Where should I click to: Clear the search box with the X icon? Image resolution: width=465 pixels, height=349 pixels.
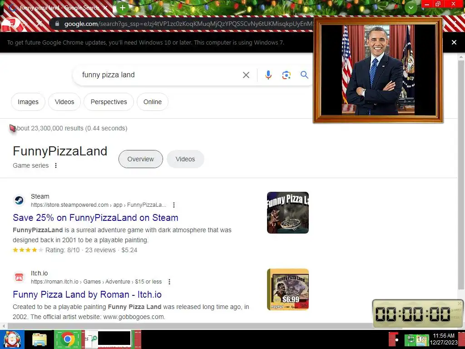[x=246, y=75]
